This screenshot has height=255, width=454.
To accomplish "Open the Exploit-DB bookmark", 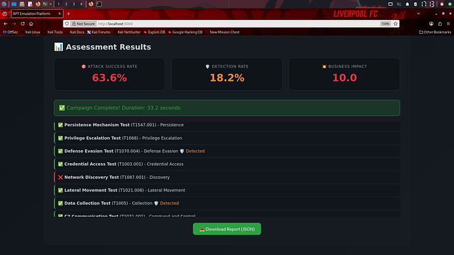I will [154, 32].
